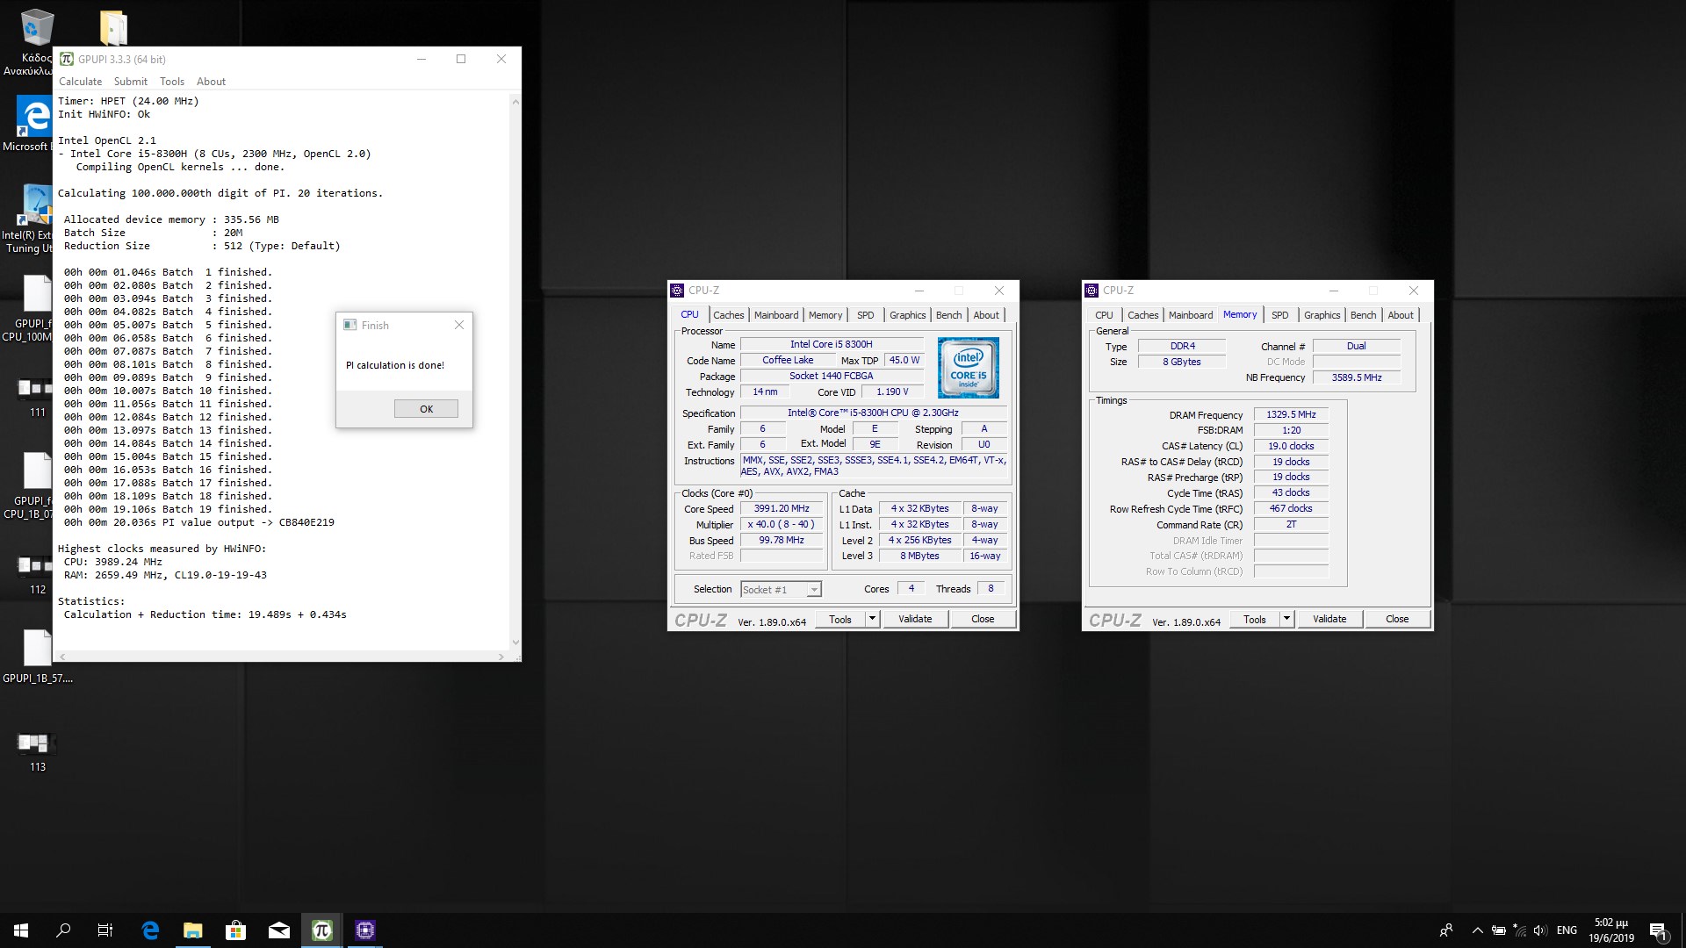This screenshot has height=948, width=1686.
Task: Select the desktop image file named 111
Action: click(x=36, y=397)
